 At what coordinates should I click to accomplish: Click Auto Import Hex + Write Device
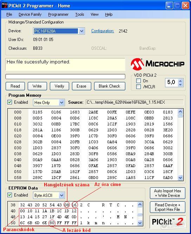[167, 193]
